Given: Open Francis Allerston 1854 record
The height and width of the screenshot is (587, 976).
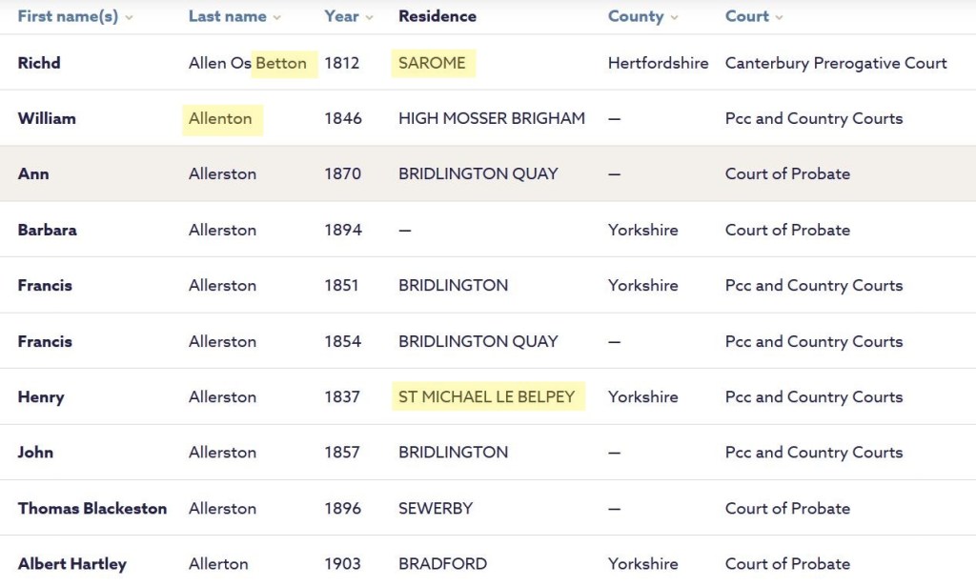Looking at the screenshot, I should point(45,341).
